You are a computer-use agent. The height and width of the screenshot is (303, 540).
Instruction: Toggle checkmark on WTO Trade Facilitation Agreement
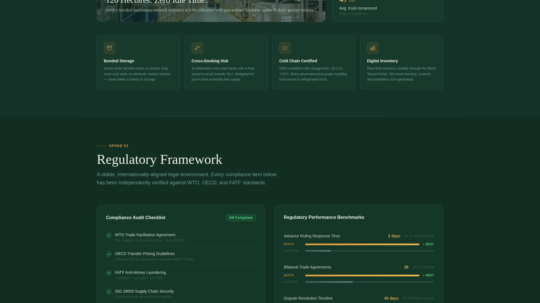[109, 235]
